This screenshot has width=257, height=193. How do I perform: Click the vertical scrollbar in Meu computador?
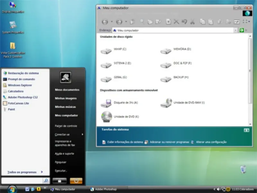(x=250, y=71)
